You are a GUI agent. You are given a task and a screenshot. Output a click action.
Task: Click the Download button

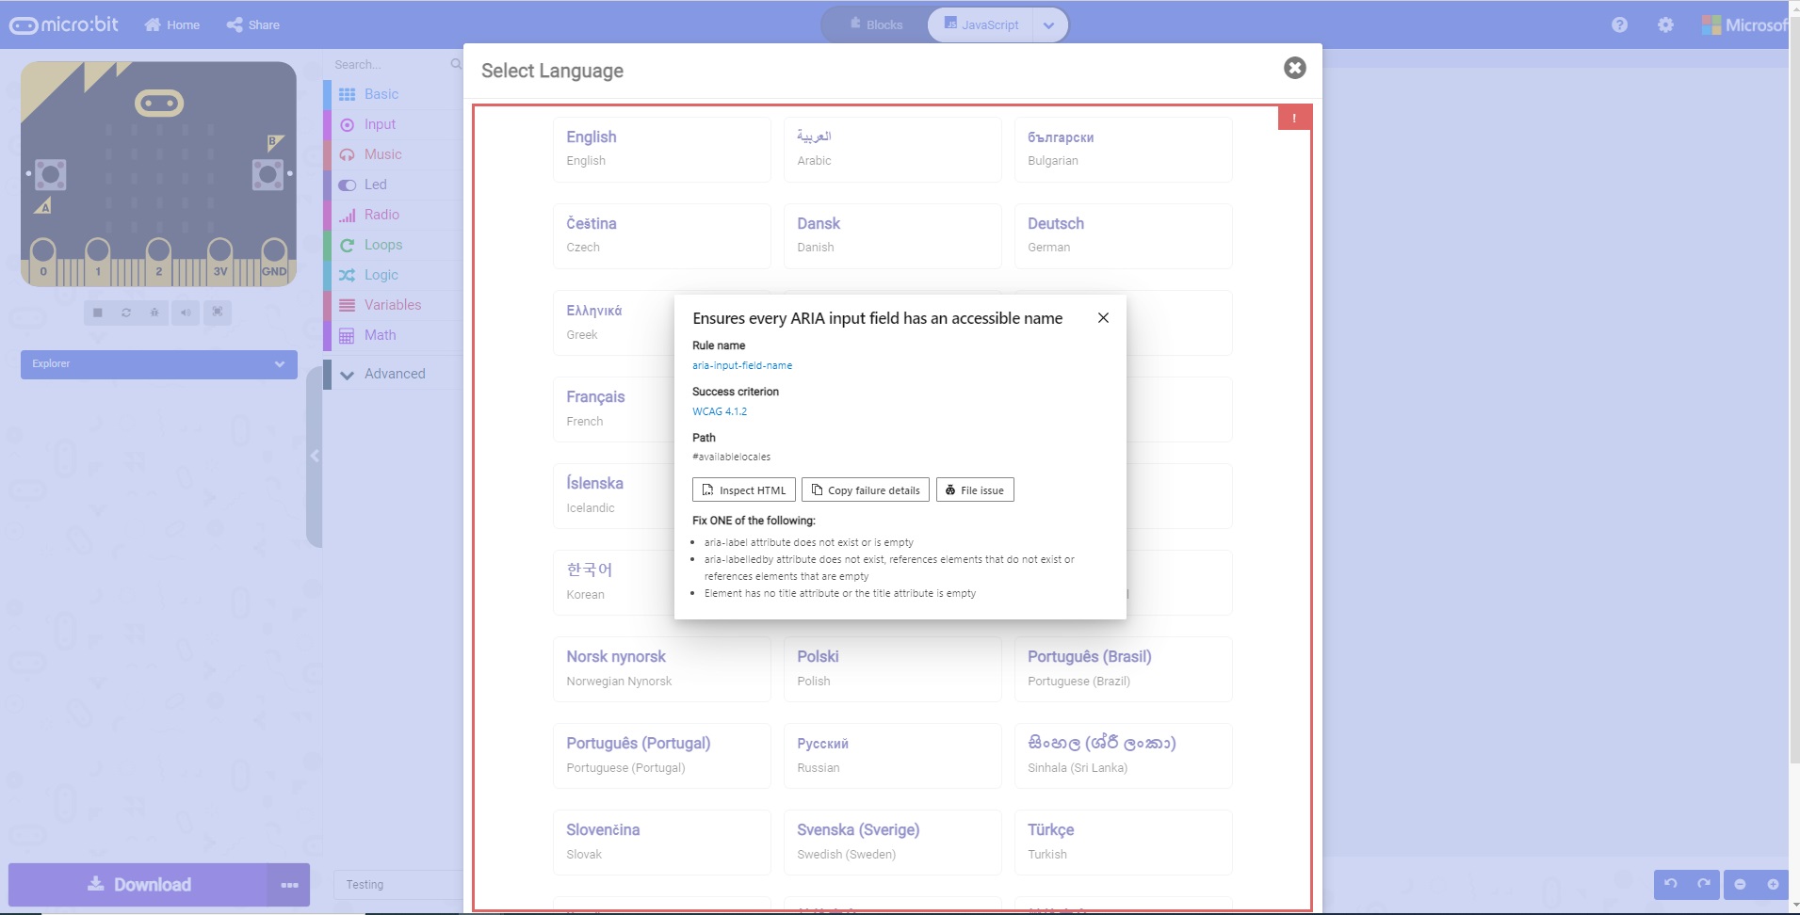[x=143, y=884]
